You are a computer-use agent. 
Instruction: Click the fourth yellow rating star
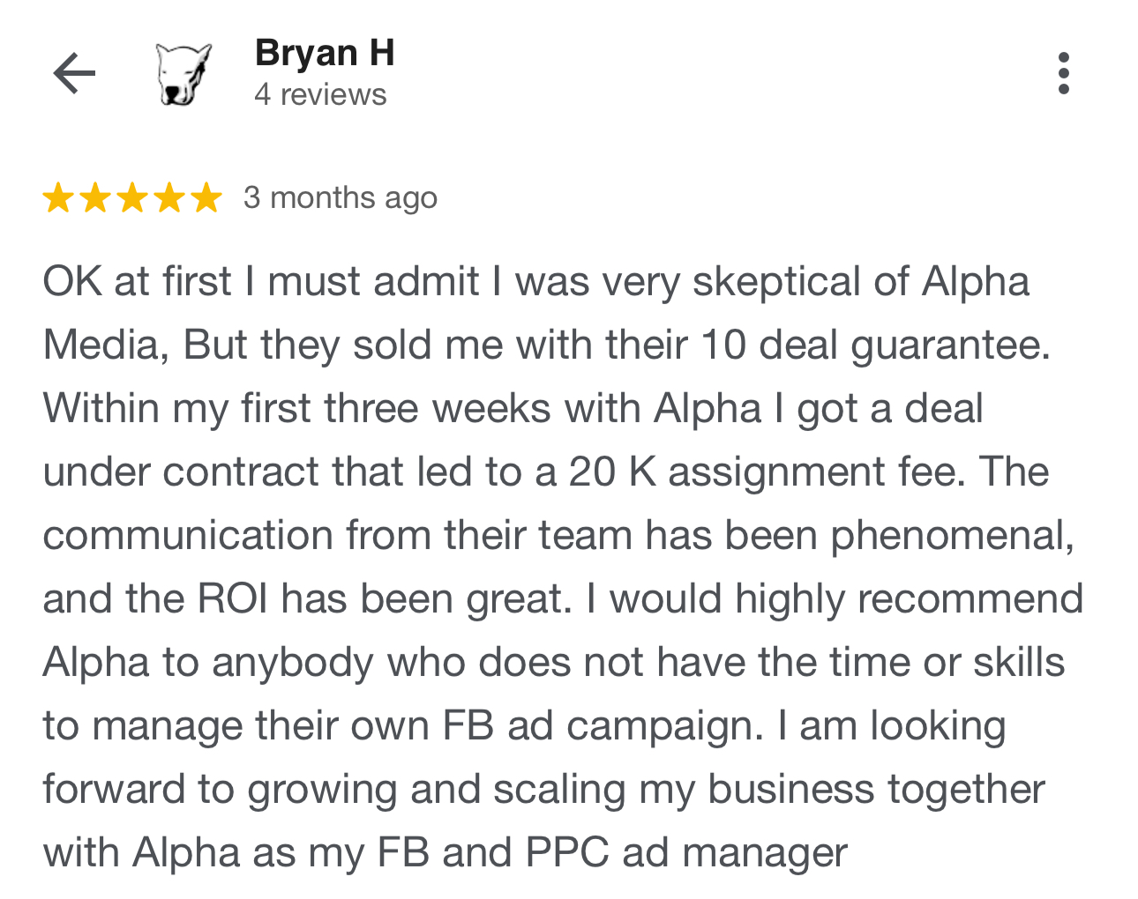(169, 197)
